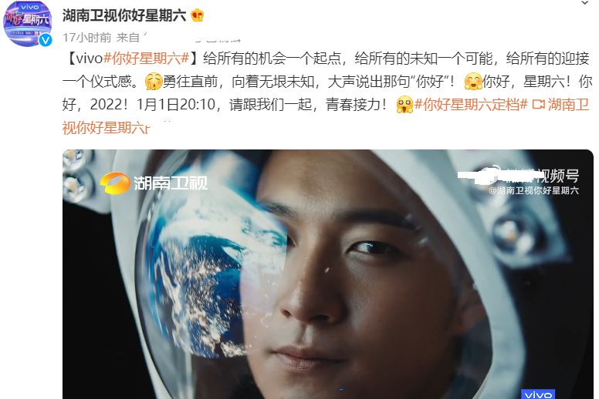
Task: Click the 视频号 watermark label
Action: coord(559,176)
